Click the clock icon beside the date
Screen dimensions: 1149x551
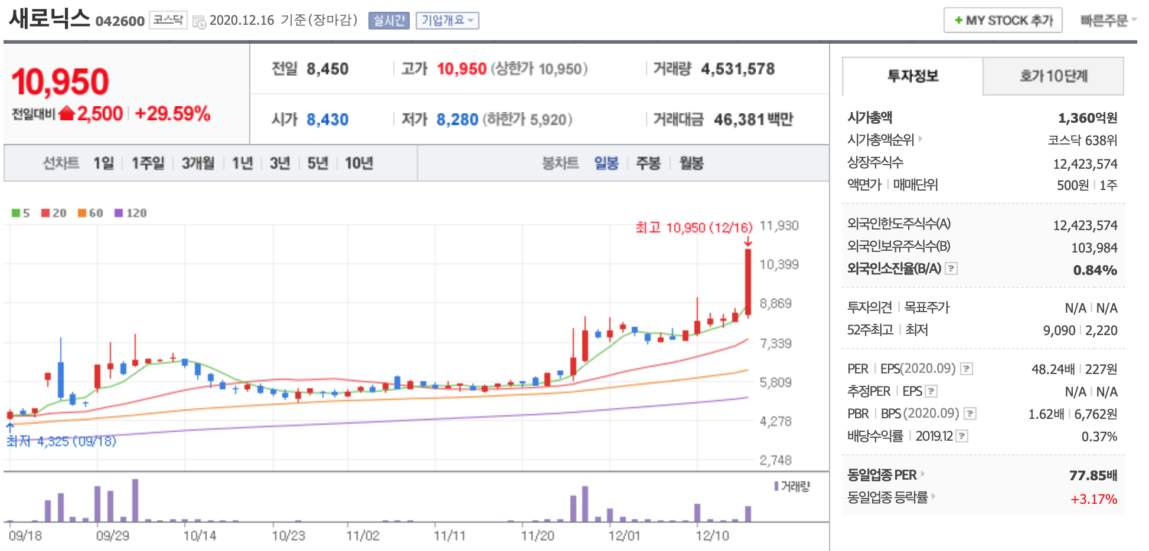coord(200,22)
